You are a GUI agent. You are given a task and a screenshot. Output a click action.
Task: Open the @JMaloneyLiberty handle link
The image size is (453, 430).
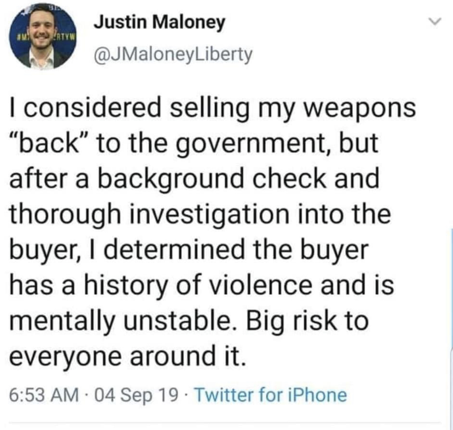point(173,54)
